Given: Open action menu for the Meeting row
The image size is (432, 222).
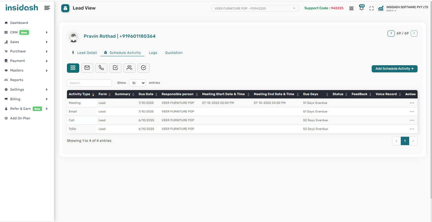Looking at the screenshot, I should pyautogui.click(x=412, y=103).
